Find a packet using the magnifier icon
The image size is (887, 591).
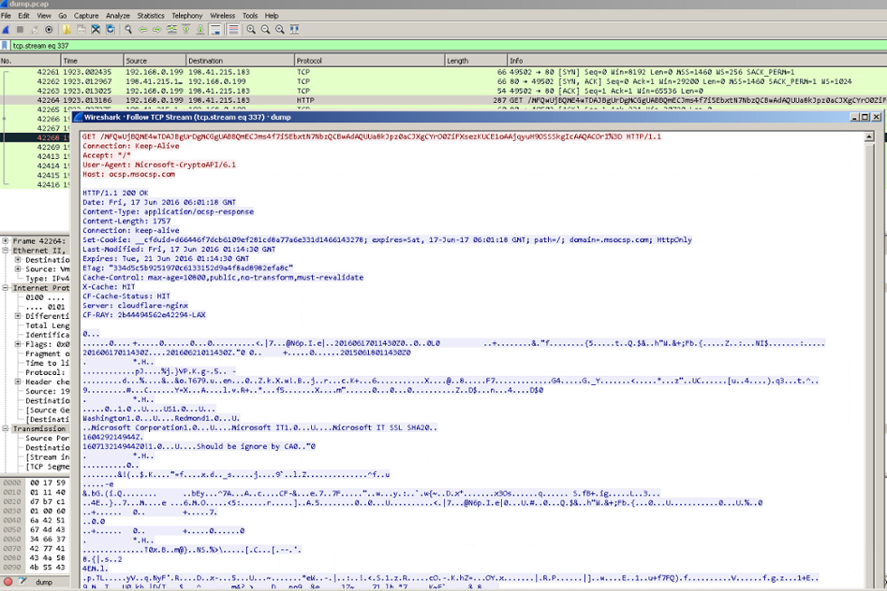click(127, 28)
